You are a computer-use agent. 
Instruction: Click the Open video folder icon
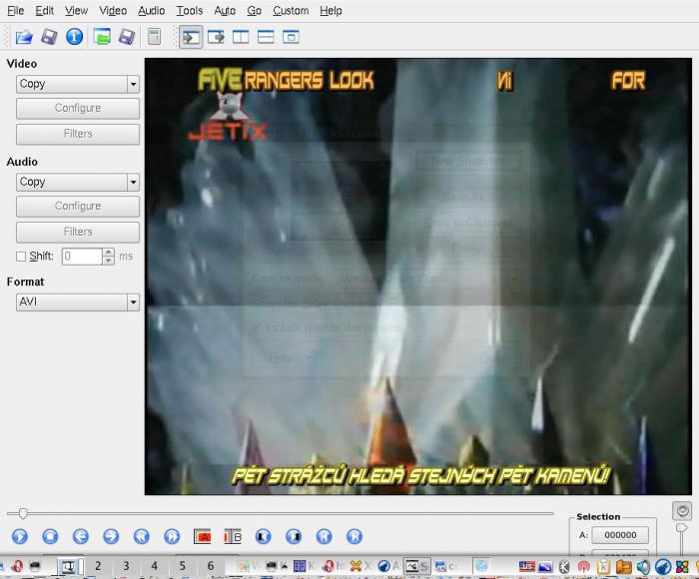click(x=24, y=37)
